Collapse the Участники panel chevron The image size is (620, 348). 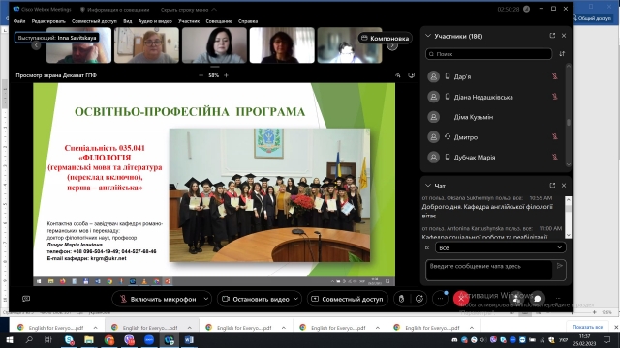click(x=428, y=36)
